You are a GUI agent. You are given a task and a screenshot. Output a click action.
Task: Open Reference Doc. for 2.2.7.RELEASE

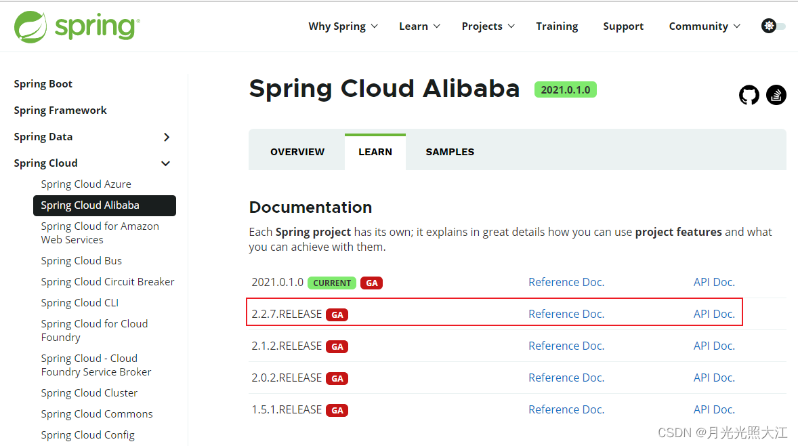click(x=566, y=314)
